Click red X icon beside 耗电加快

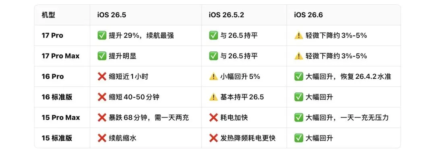click(213, 118)
